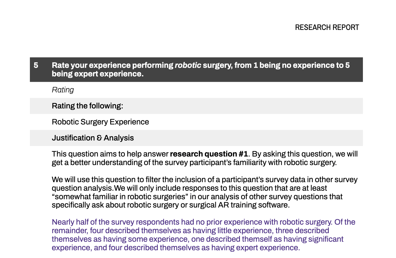The image size is (396, 258).
Task: Click purple line starting 'remainder, four described'
Action: (190, 230)
